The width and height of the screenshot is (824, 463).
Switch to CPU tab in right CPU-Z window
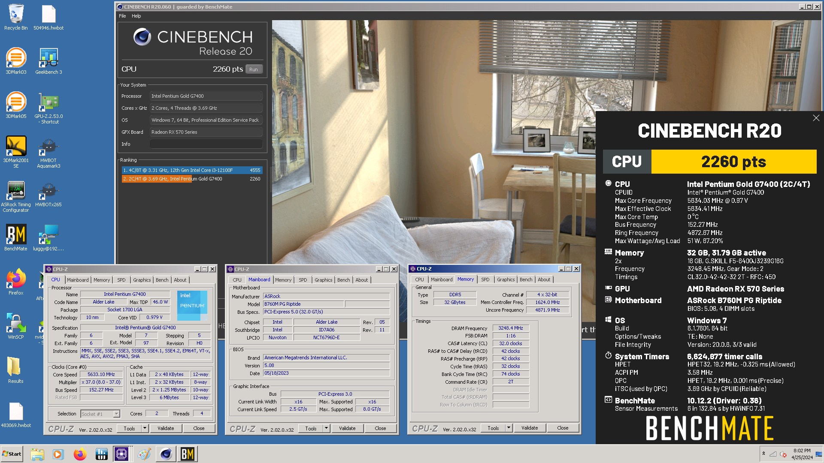tap(419, 280)
